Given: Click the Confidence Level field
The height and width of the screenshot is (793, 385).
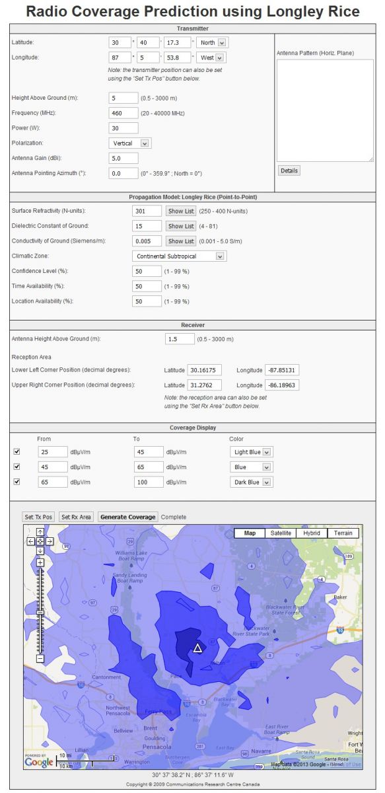Looking at the screenshot, I should tap(147, 271).
